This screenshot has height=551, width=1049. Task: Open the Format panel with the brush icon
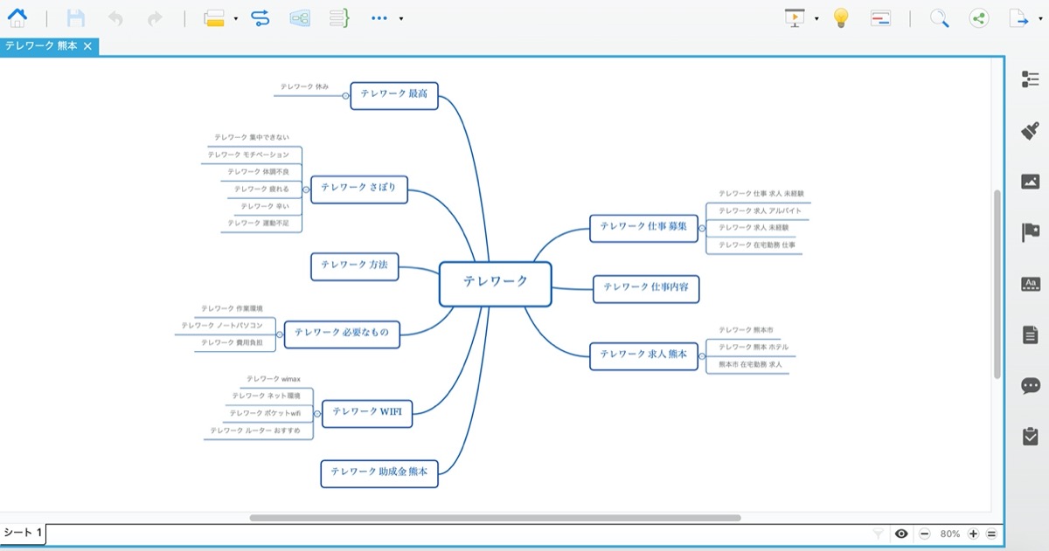pyautogui.click(x=1031, y=131)
